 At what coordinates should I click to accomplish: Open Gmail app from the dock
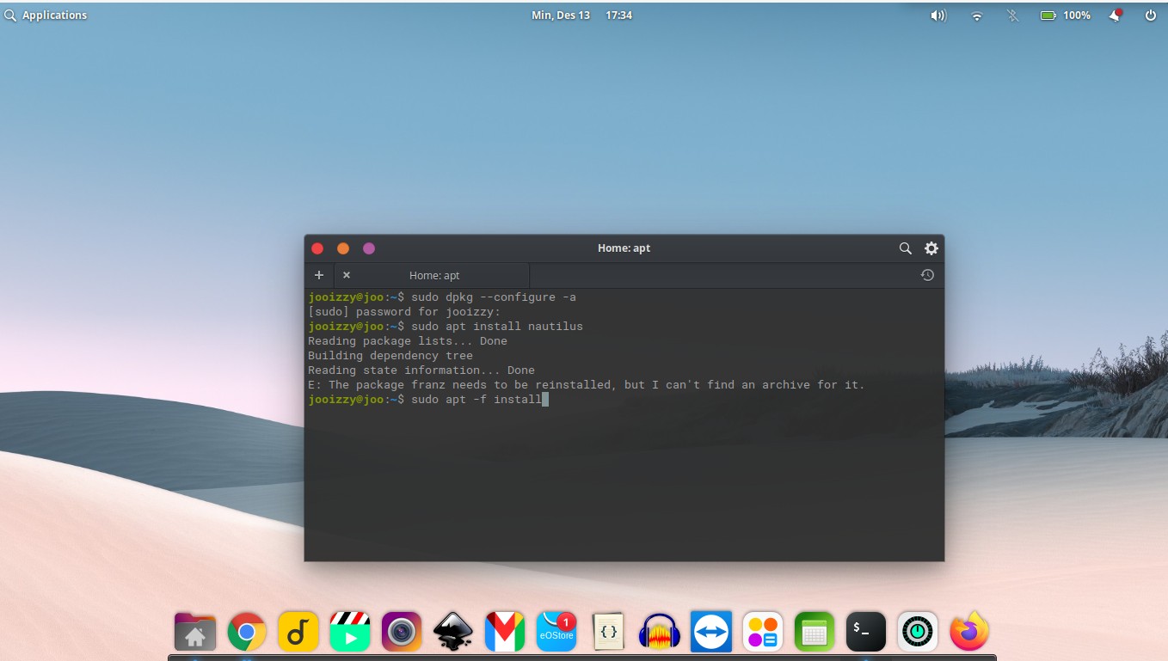click(505, 631)
